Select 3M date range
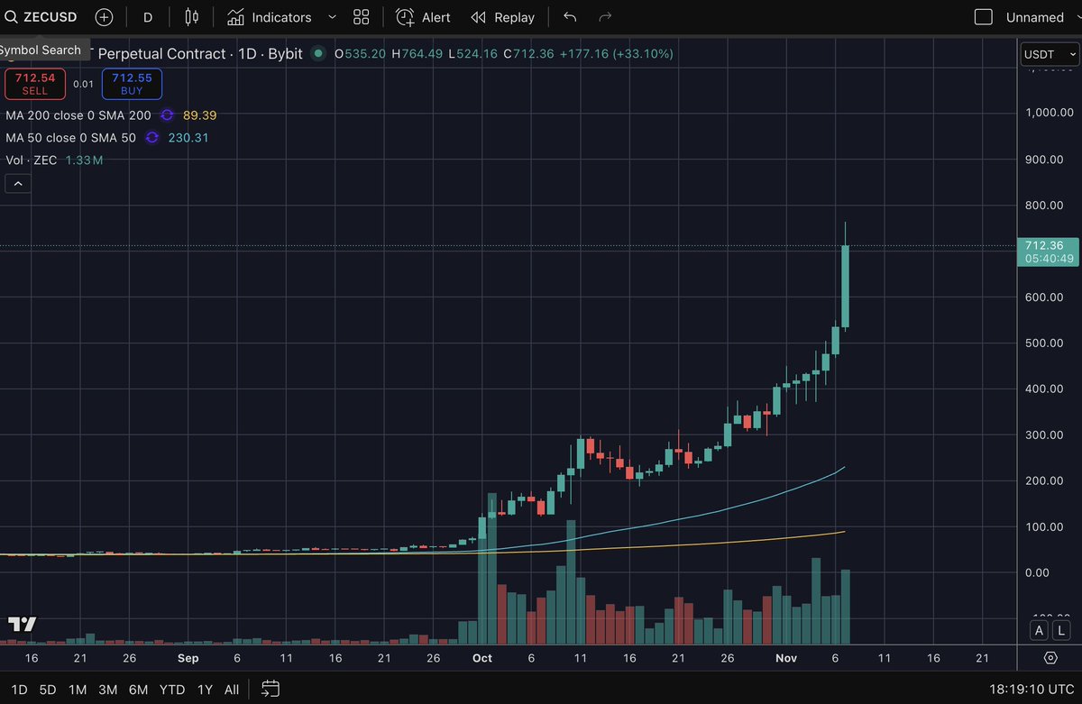 coord(107,690)
